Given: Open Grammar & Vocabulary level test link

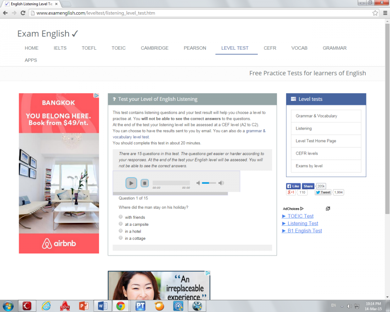Looking at the screenshot, I should pyautogui.click(x=316, y=116).
